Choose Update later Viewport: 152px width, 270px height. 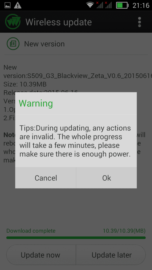[x=111, y=255]
